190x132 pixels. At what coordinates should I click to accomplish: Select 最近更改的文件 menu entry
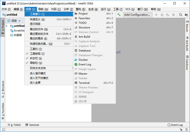(49, 34)
